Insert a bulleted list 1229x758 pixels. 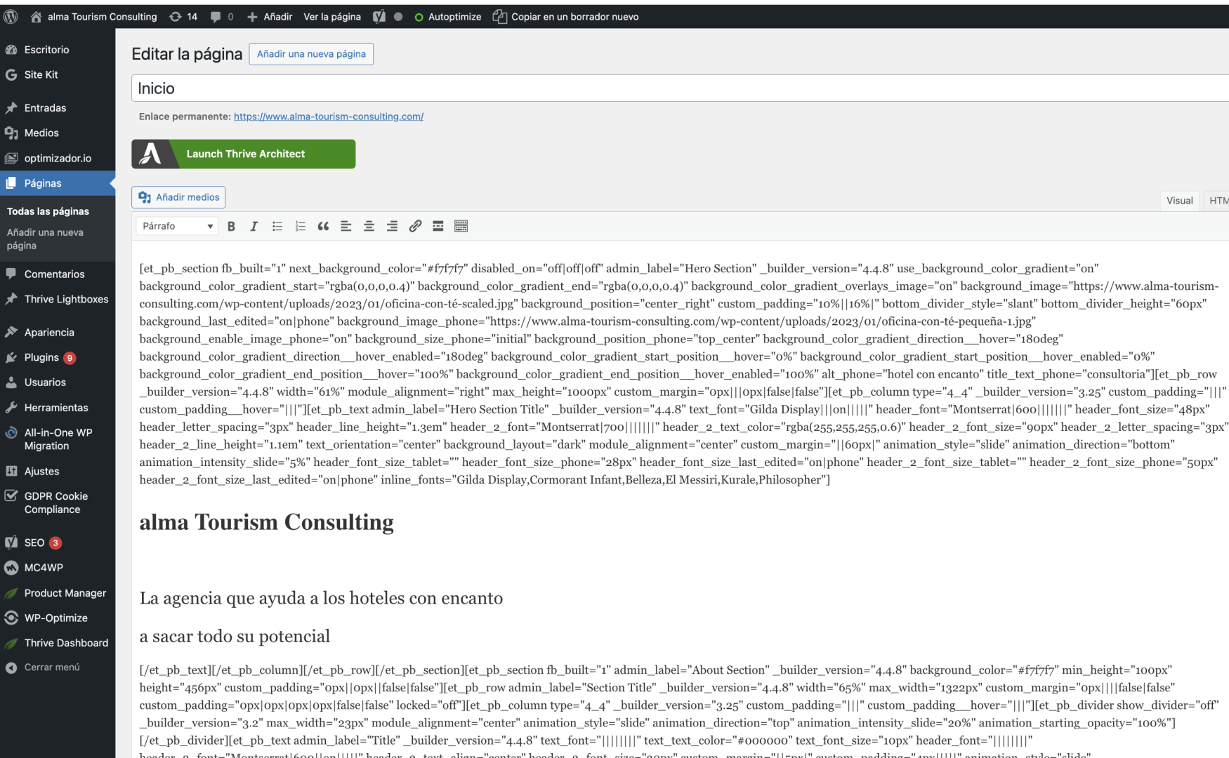pyautogui.click(x=277, y=226)
